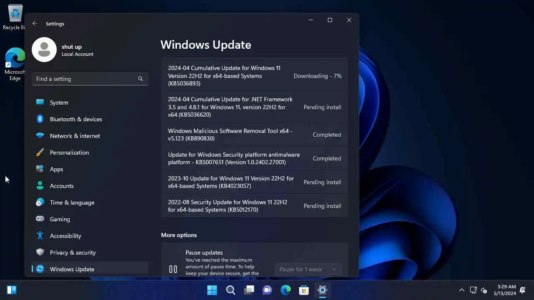Click the shut up account name
The image size is (534, 300).
(72, 47)
